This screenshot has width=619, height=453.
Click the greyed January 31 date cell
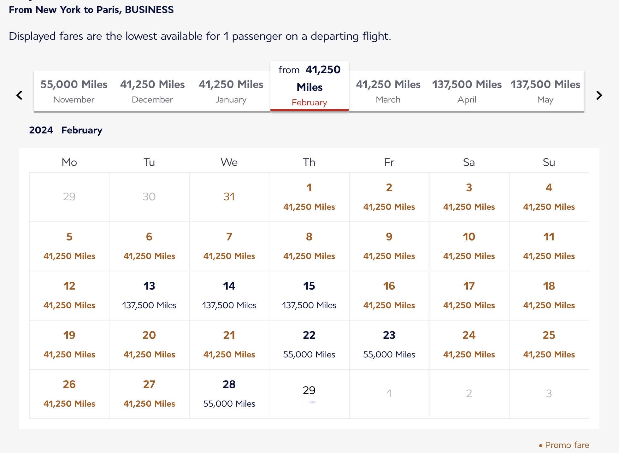click(x=229, y=197)
